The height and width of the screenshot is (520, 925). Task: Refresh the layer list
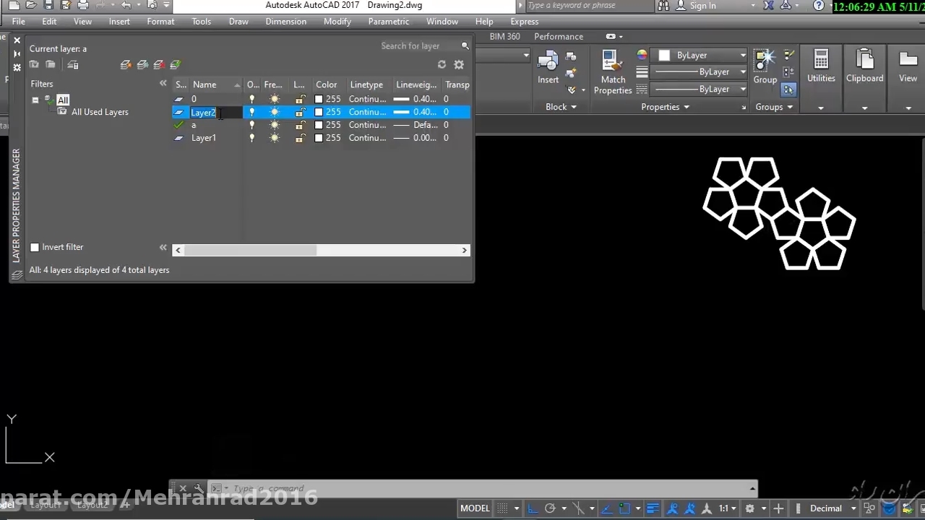(442, 65)
